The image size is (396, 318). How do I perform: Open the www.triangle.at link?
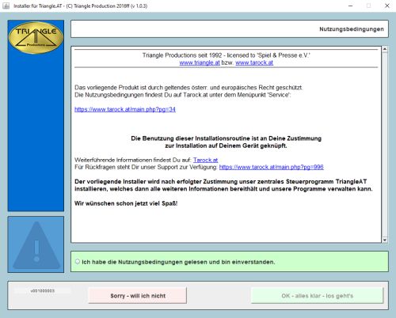[200, 62]
